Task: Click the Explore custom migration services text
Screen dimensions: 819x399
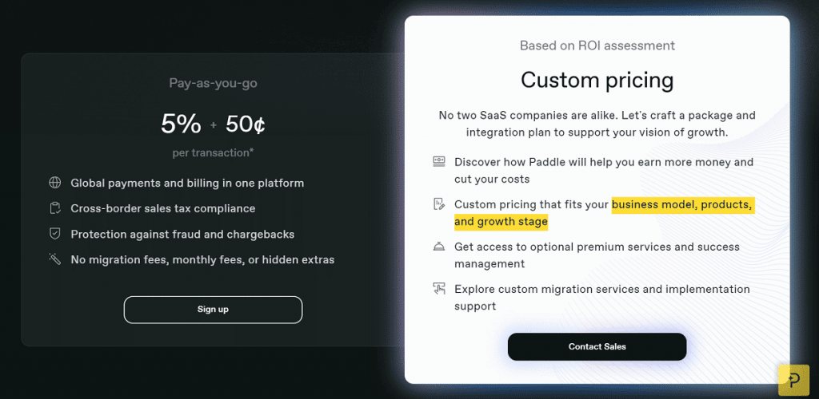Action: [x=602, y=298]
